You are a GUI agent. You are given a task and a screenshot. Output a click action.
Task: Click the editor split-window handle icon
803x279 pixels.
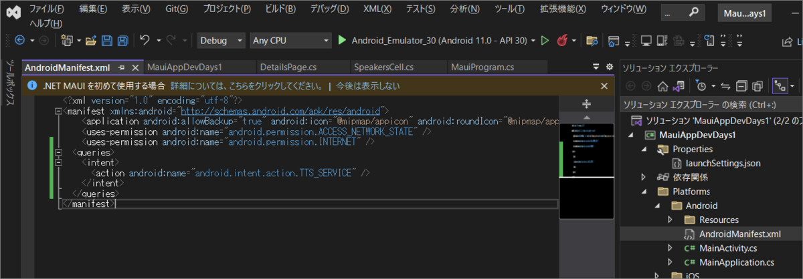(586, 103)
